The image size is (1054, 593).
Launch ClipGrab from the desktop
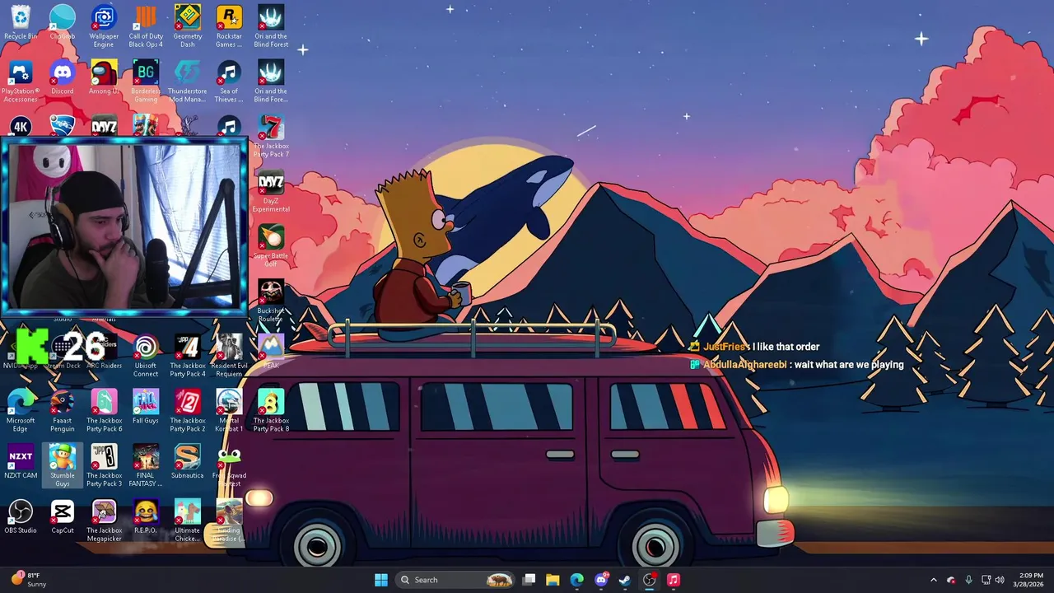coord(63,23)
